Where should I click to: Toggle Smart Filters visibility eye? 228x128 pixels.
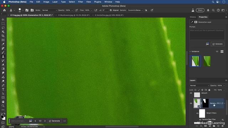[197, 113]
